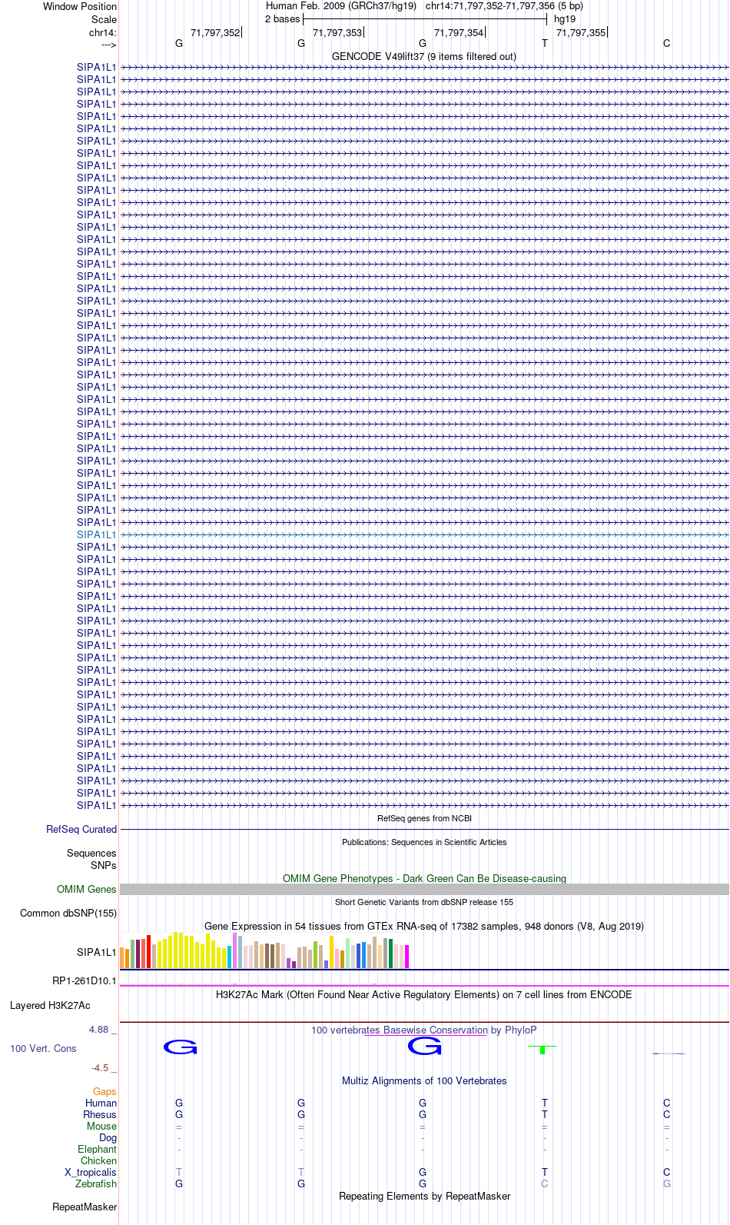Click the green T conservation logo letter
Screen dimensions: 730x1225
pos(543,1050)
